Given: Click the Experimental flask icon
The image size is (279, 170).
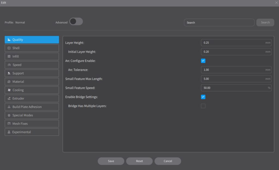Looking at the screenshot, I should [9, 132].
